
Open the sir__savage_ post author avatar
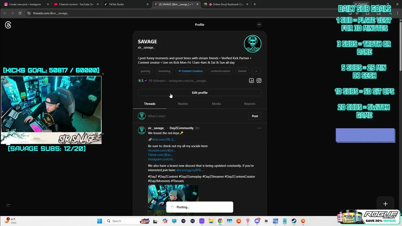pos(142,130)
